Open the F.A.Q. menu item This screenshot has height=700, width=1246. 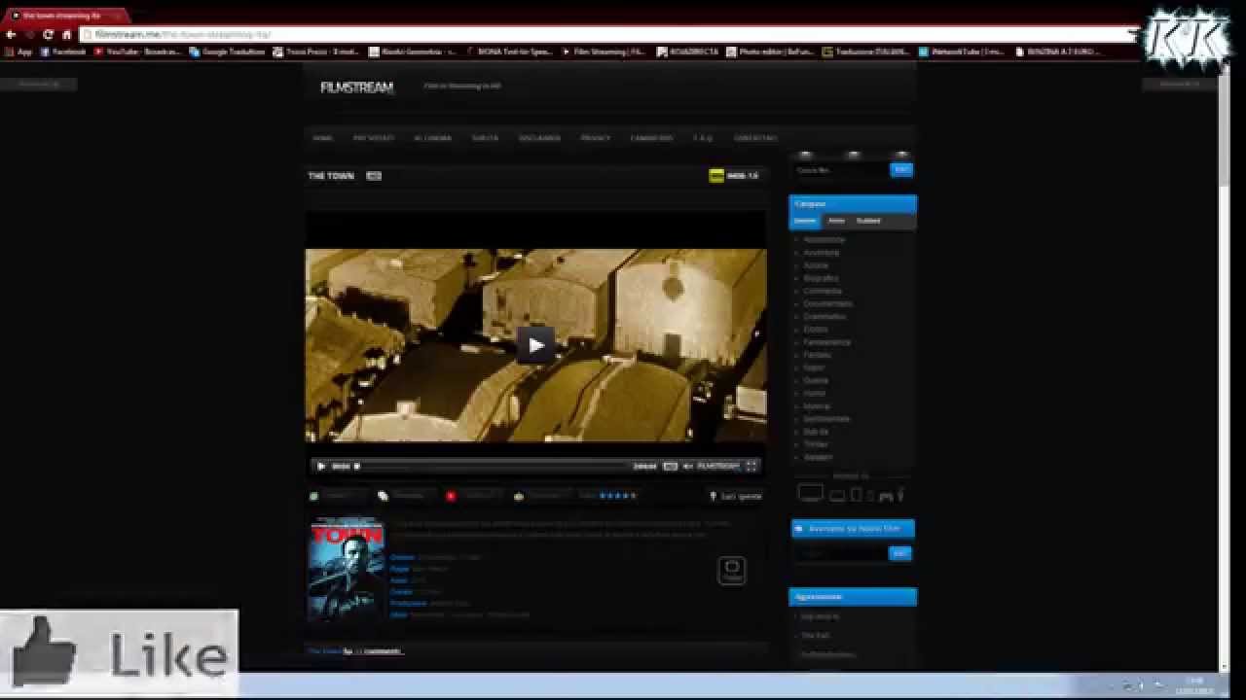(703, 138)
